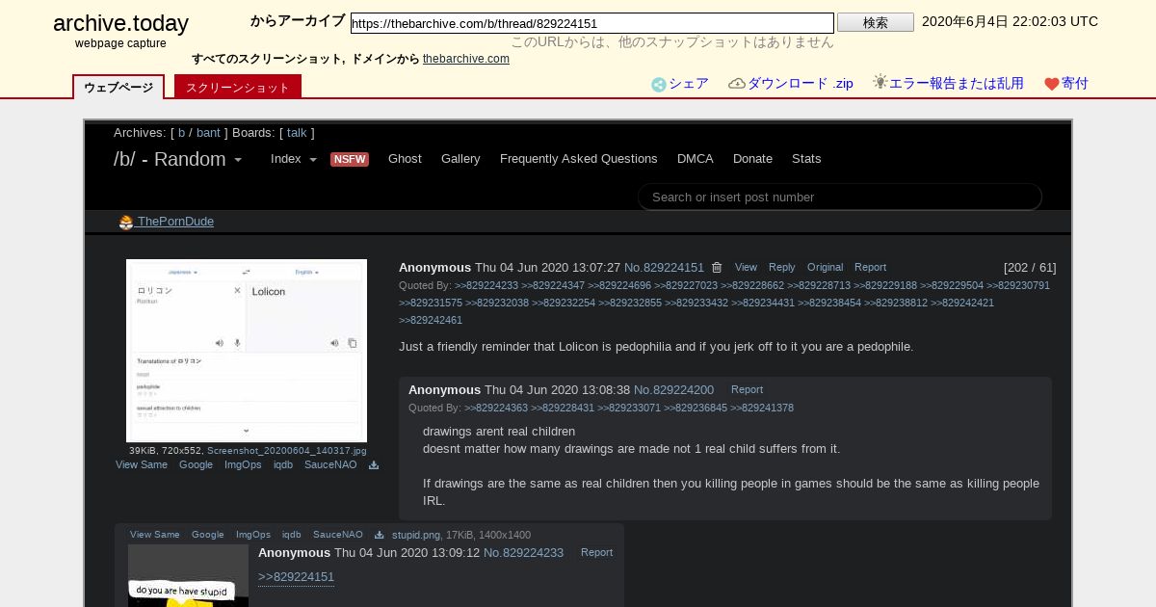Screen dimensions: 1156x607
Task: Click the download icon under the first post's thumbnail
Action: tap(374, 465)
